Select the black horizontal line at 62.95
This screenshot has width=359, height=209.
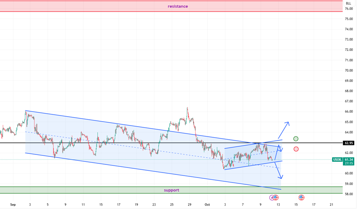point(115,143)
